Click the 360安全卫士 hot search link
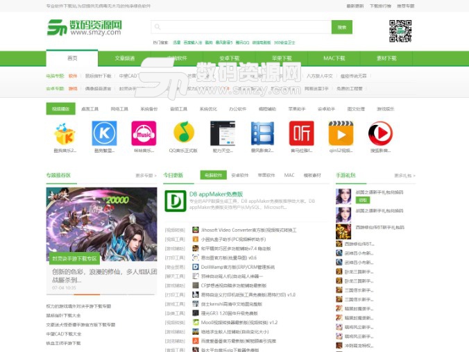 (x=284, y=42)
